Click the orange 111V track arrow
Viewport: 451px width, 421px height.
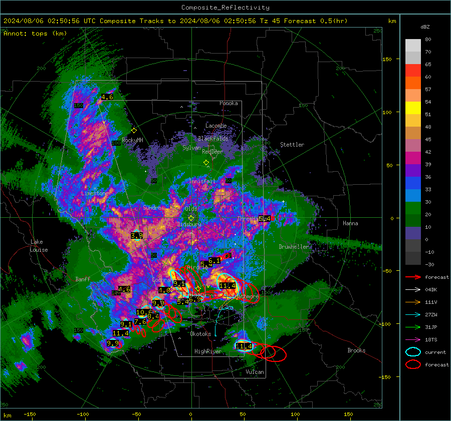tap(413, 302)
